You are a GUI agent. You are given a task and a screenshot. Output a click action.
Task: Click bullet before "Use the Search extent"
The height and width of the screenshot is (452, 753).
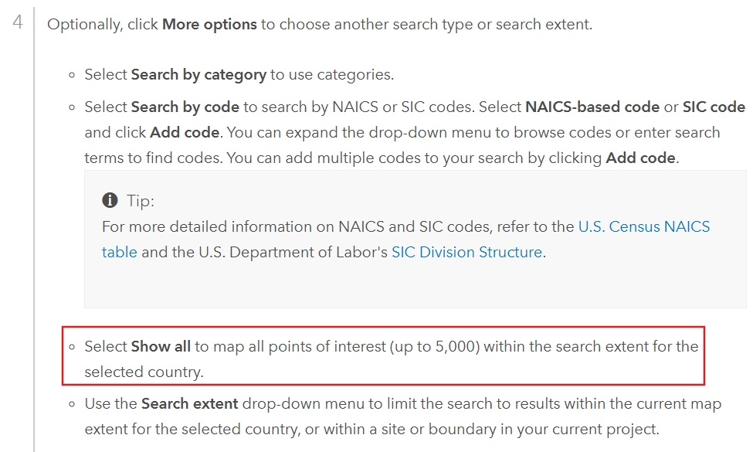[x=72, y=405]
